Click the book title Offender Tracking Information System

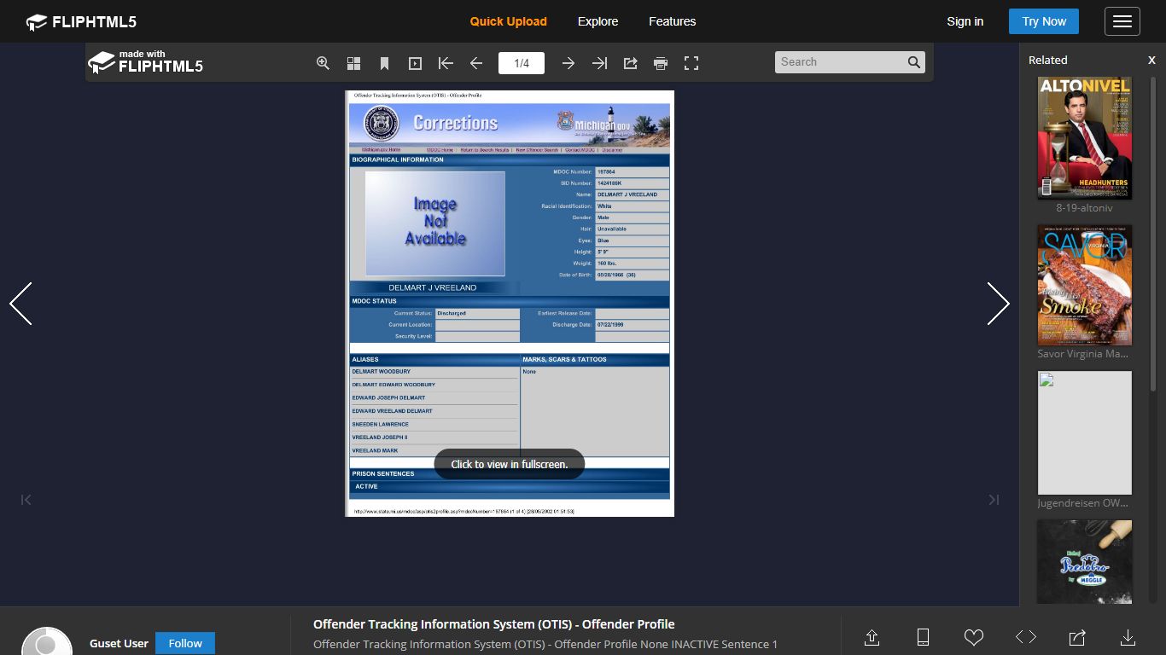point(493,624)
